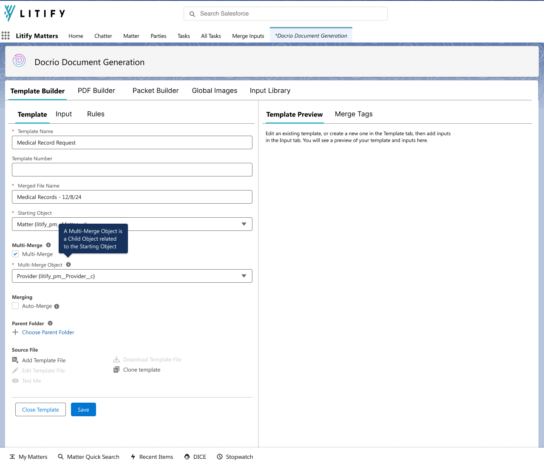
Task: Go to the Home nav tab
Action: click(76, 36)
